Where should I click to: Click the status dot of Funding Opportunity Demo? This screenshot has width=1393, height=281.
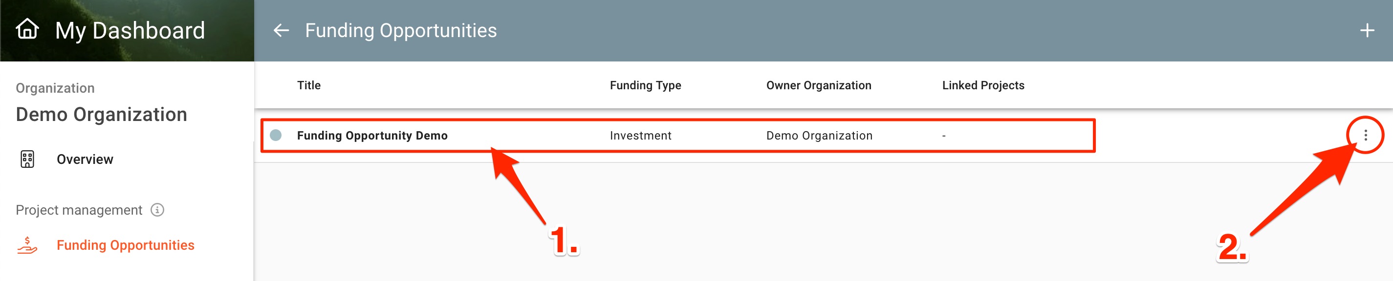(x=276, y=135)
